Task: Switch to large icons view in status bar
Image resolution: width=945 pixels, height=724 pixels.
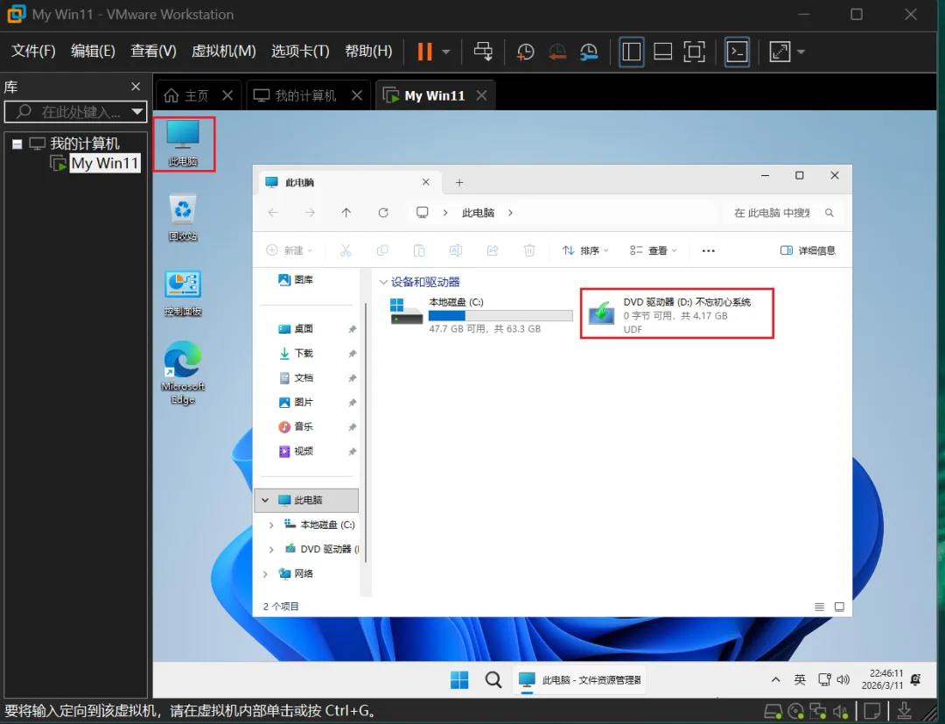Action: (x=839, y=607)
